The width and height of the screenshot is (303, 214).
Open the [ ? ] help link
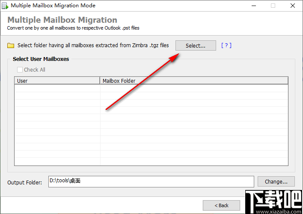[226, 45]
